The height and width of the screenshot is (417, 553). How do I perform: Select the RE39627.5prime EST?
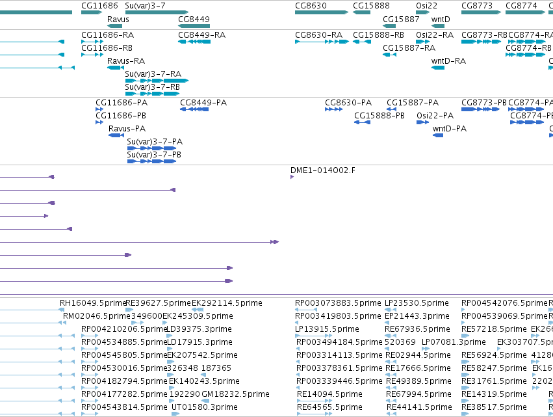(129, 310)
